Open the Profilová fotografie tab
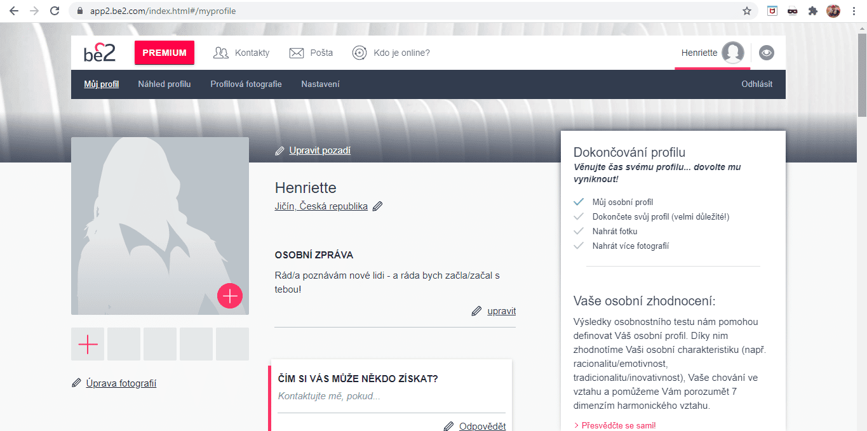The width and height of the screenshot is (867, 431). [x=246, y=84]
